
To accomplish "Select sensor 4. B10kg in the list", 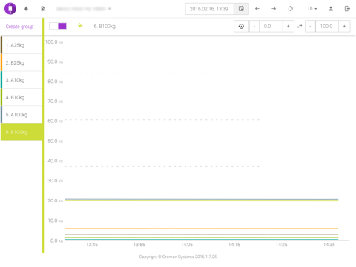I will click(x=22, y=97).
